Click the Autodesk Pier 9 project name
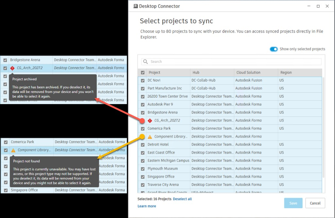 tap(160, 104)
